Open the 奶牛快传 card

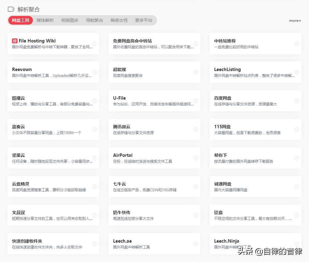click(x=154, y=215)
